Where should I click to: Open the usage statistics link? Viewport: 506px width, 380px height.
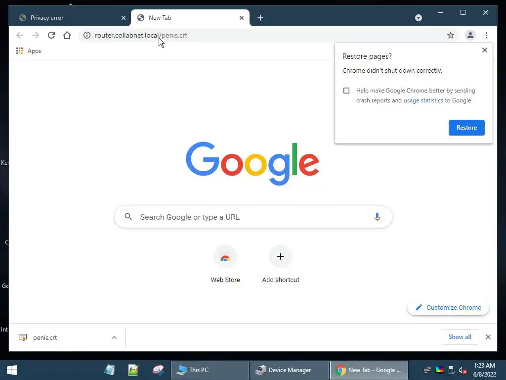pyautogui.click(x=423, y=100)
